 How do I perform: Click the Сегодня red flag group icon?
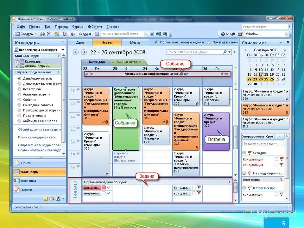tap(250, 153)
